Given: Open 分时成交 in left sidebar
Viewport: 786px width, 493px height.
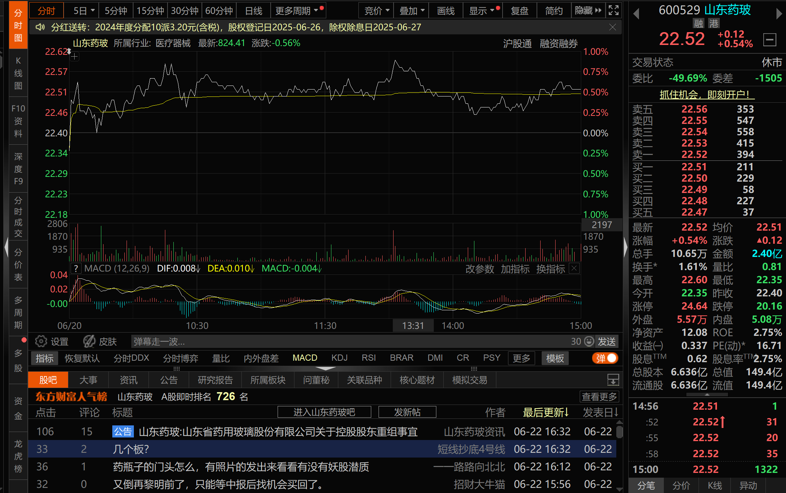Looking at the screenshot, I should pos(18,217).
